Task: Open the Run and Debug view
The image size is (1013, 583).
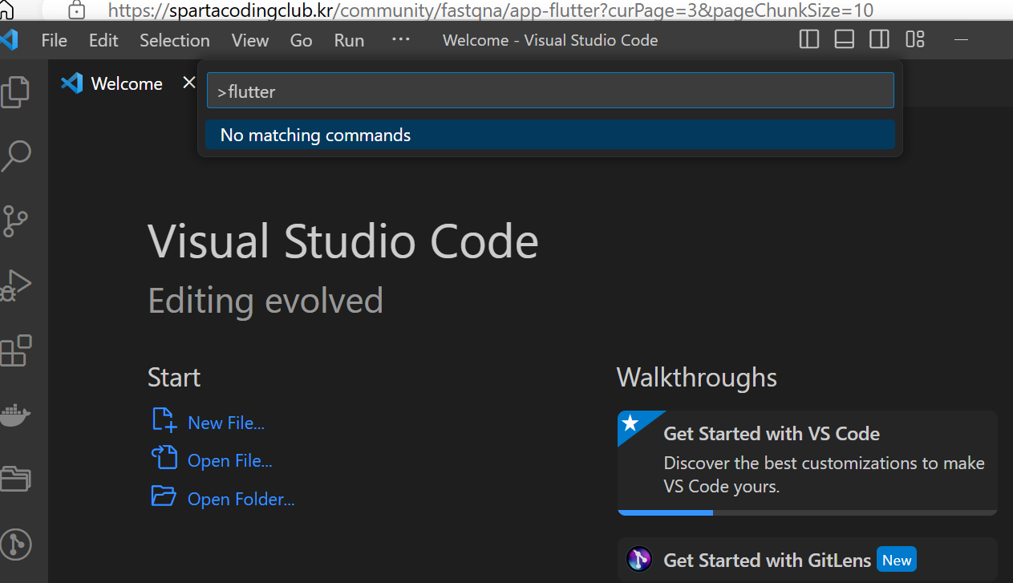Action: 16,285
